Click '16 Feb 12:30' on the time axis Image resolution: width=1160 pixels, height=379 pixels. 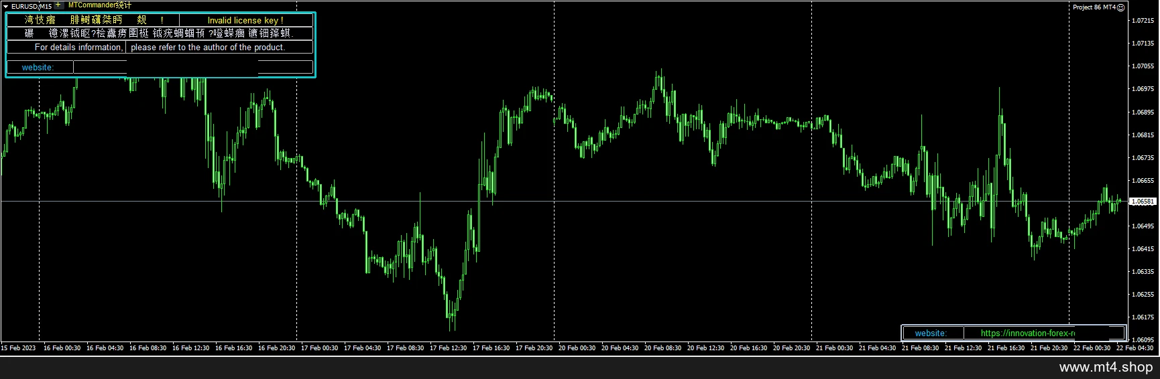coord(190,348)
